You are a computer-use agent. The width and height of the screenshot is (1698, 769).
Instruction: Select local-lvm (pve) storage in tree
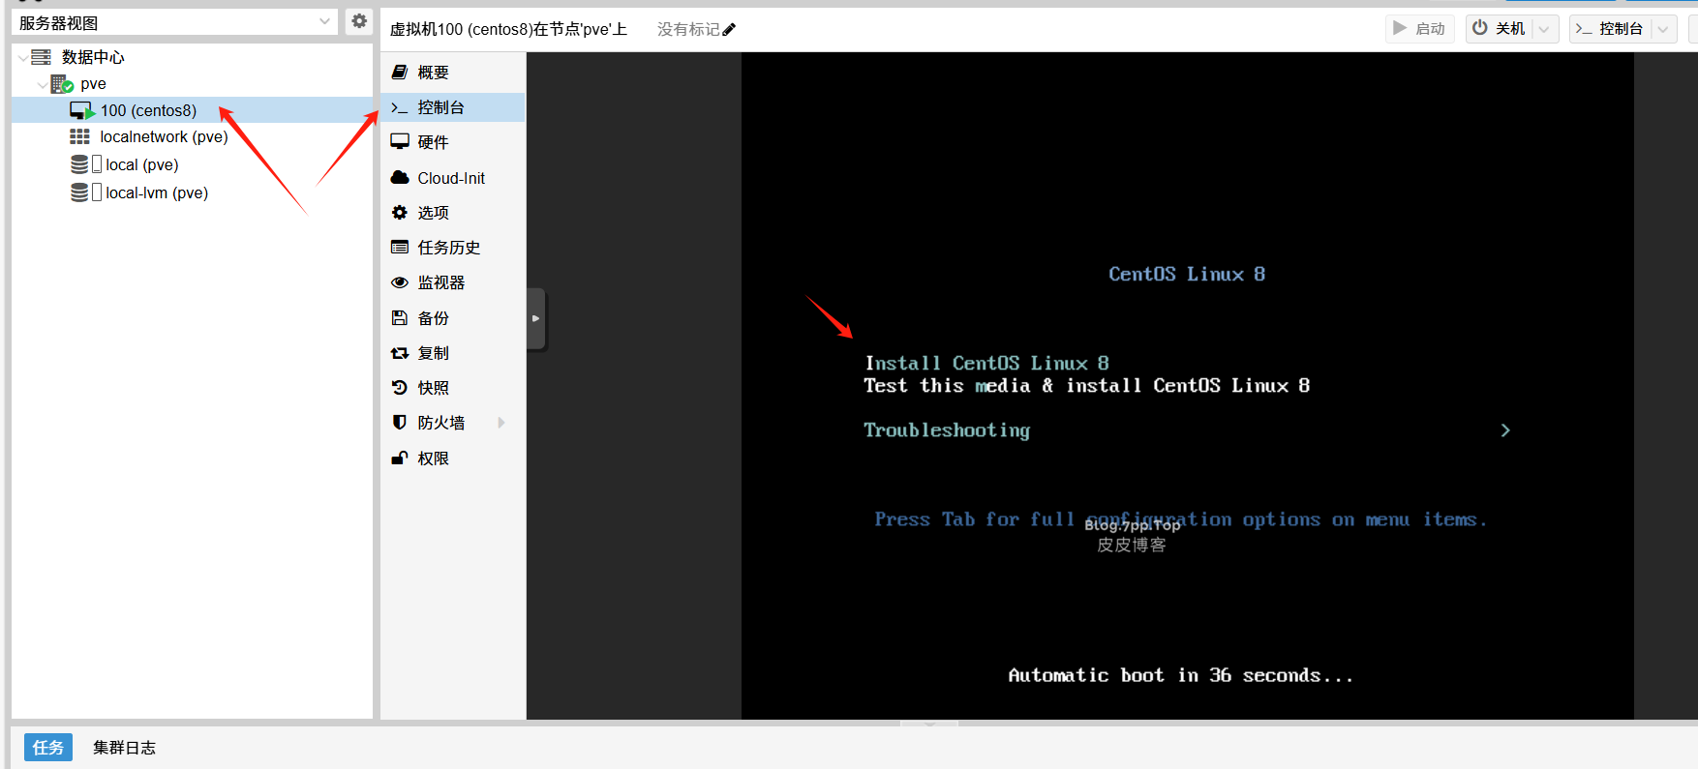[x=156, y=192]
